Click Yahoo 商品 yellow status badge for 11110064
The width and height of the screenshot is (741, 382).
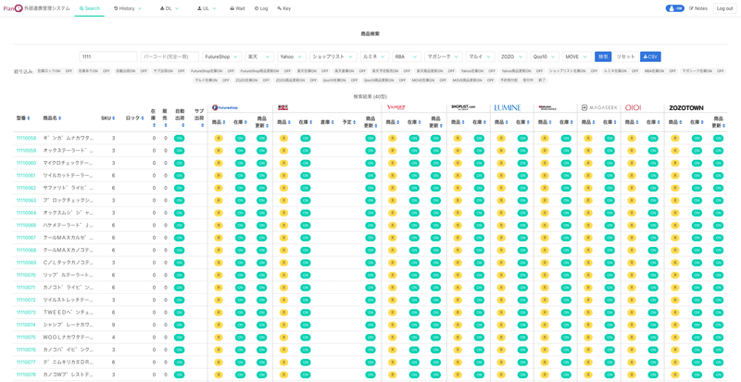392,213
